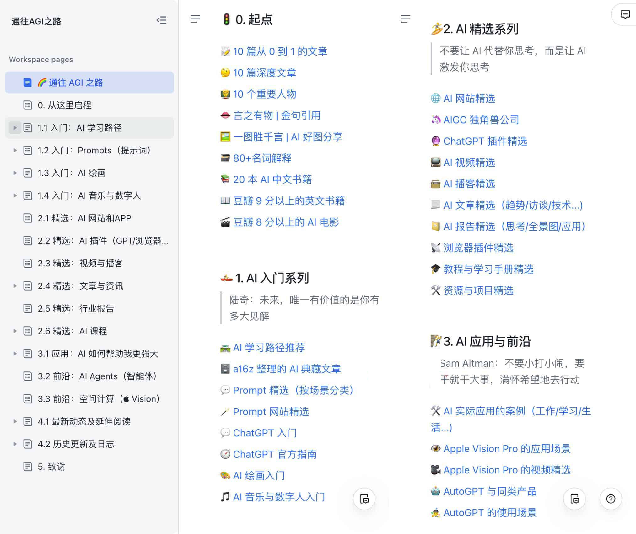Click the page icon of 3.3 前沿：空间计算

pyautogui.click(x=28, y=399)
